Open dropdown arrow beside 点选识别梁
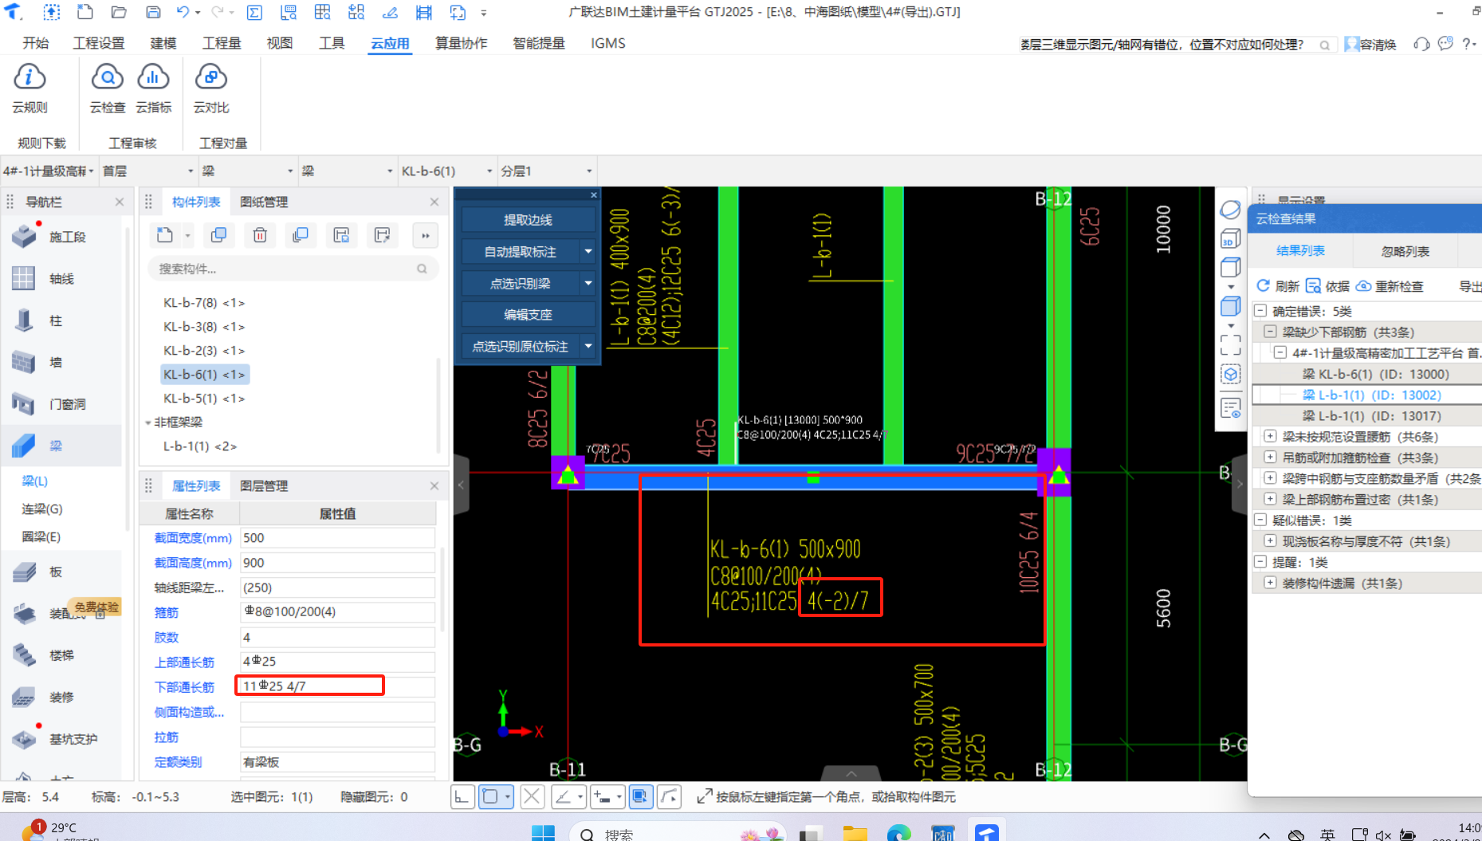1482x841 pixels. click(588, 283)
